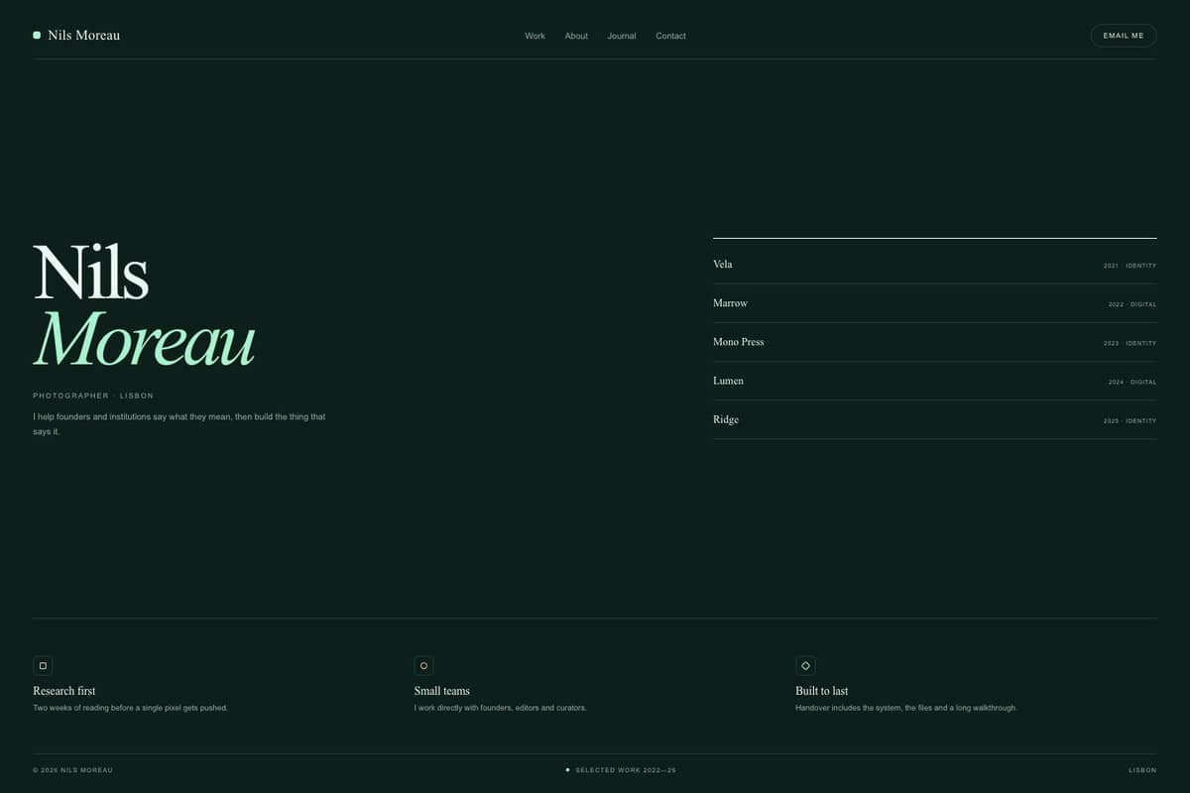Open the Vela project
Screen dimensions: 1190x793
click(934, 265)
